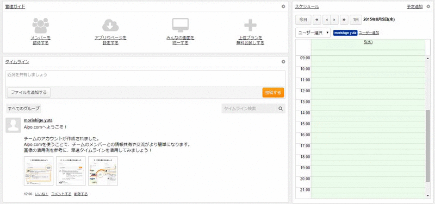This screenshot has width=435, height=204.
Task: Click the 削除する link on the post
Action: 81,194
